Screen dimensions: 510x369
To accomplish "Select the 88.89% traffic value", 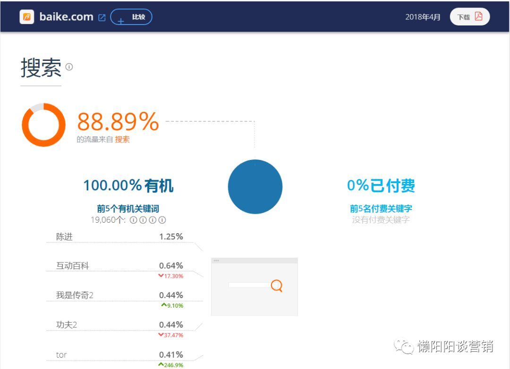I will click(x=118, y=122).
